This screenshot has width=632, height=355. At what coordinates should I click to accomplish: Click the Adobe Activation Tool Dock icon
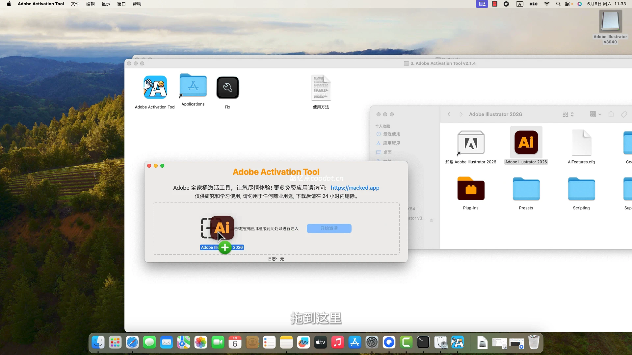point(458,343)
